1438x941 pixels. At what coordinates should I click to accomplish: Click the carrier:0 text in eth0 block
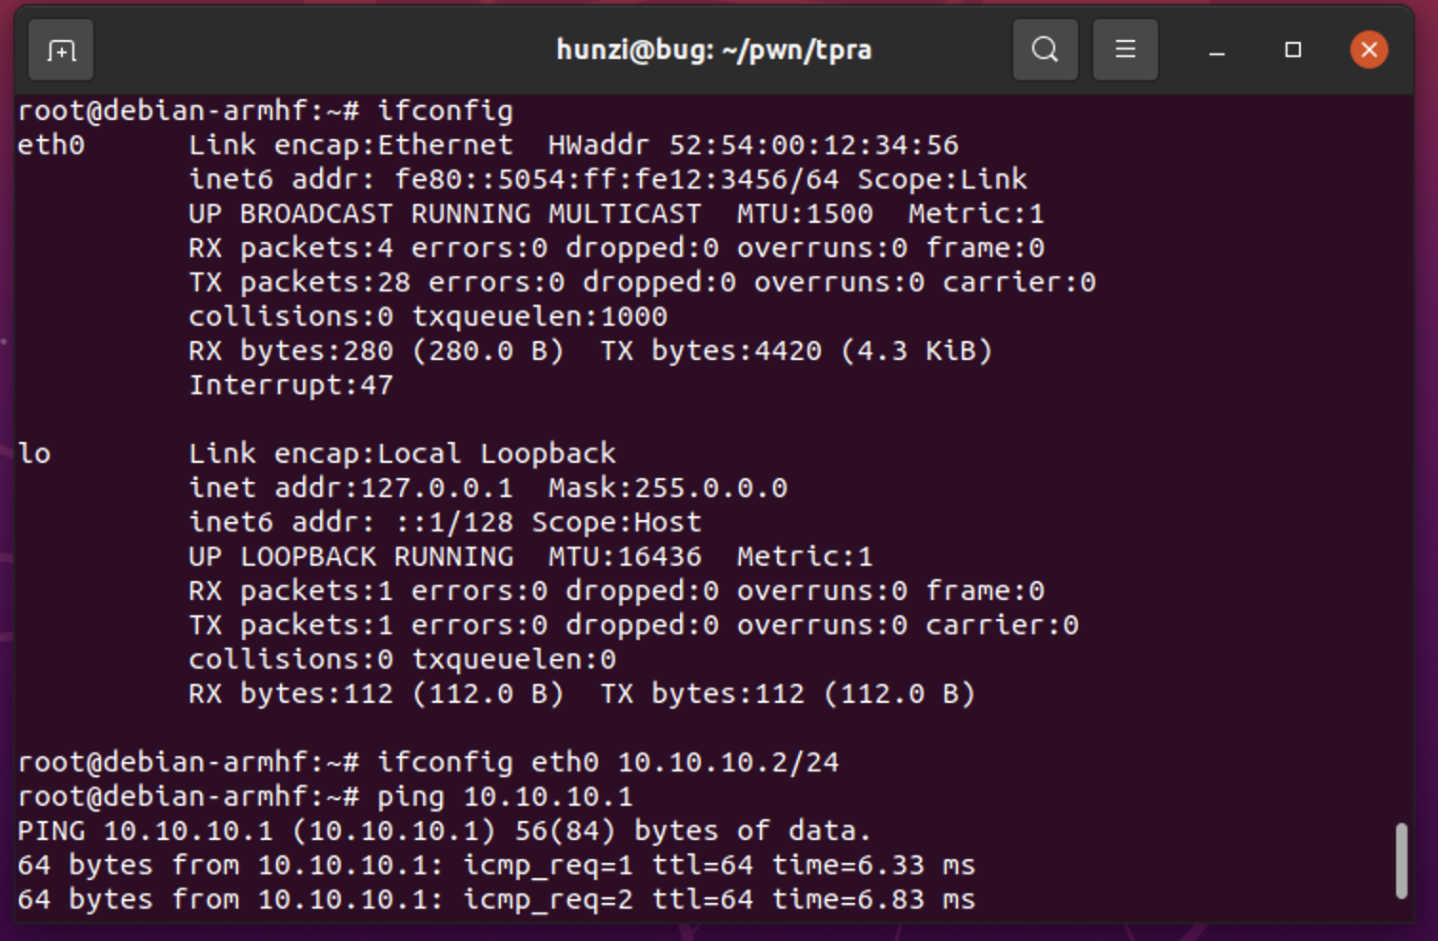(x=1019, y=282)
